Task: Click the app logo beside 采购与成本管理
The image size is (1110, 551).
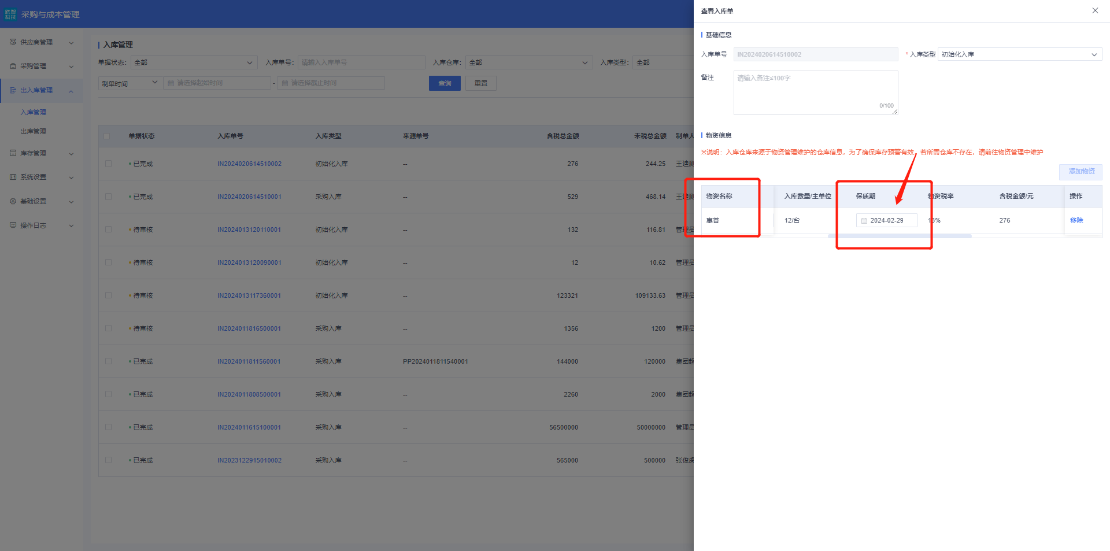Action: tap(10, 14)
